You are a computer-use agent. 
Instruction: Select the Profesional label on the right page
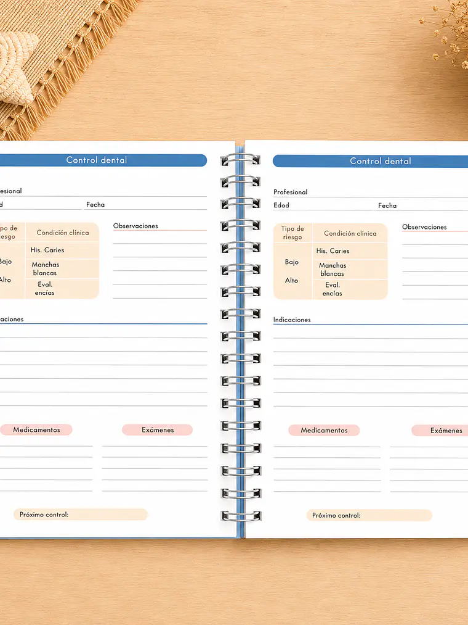click(x=291, y=192)
